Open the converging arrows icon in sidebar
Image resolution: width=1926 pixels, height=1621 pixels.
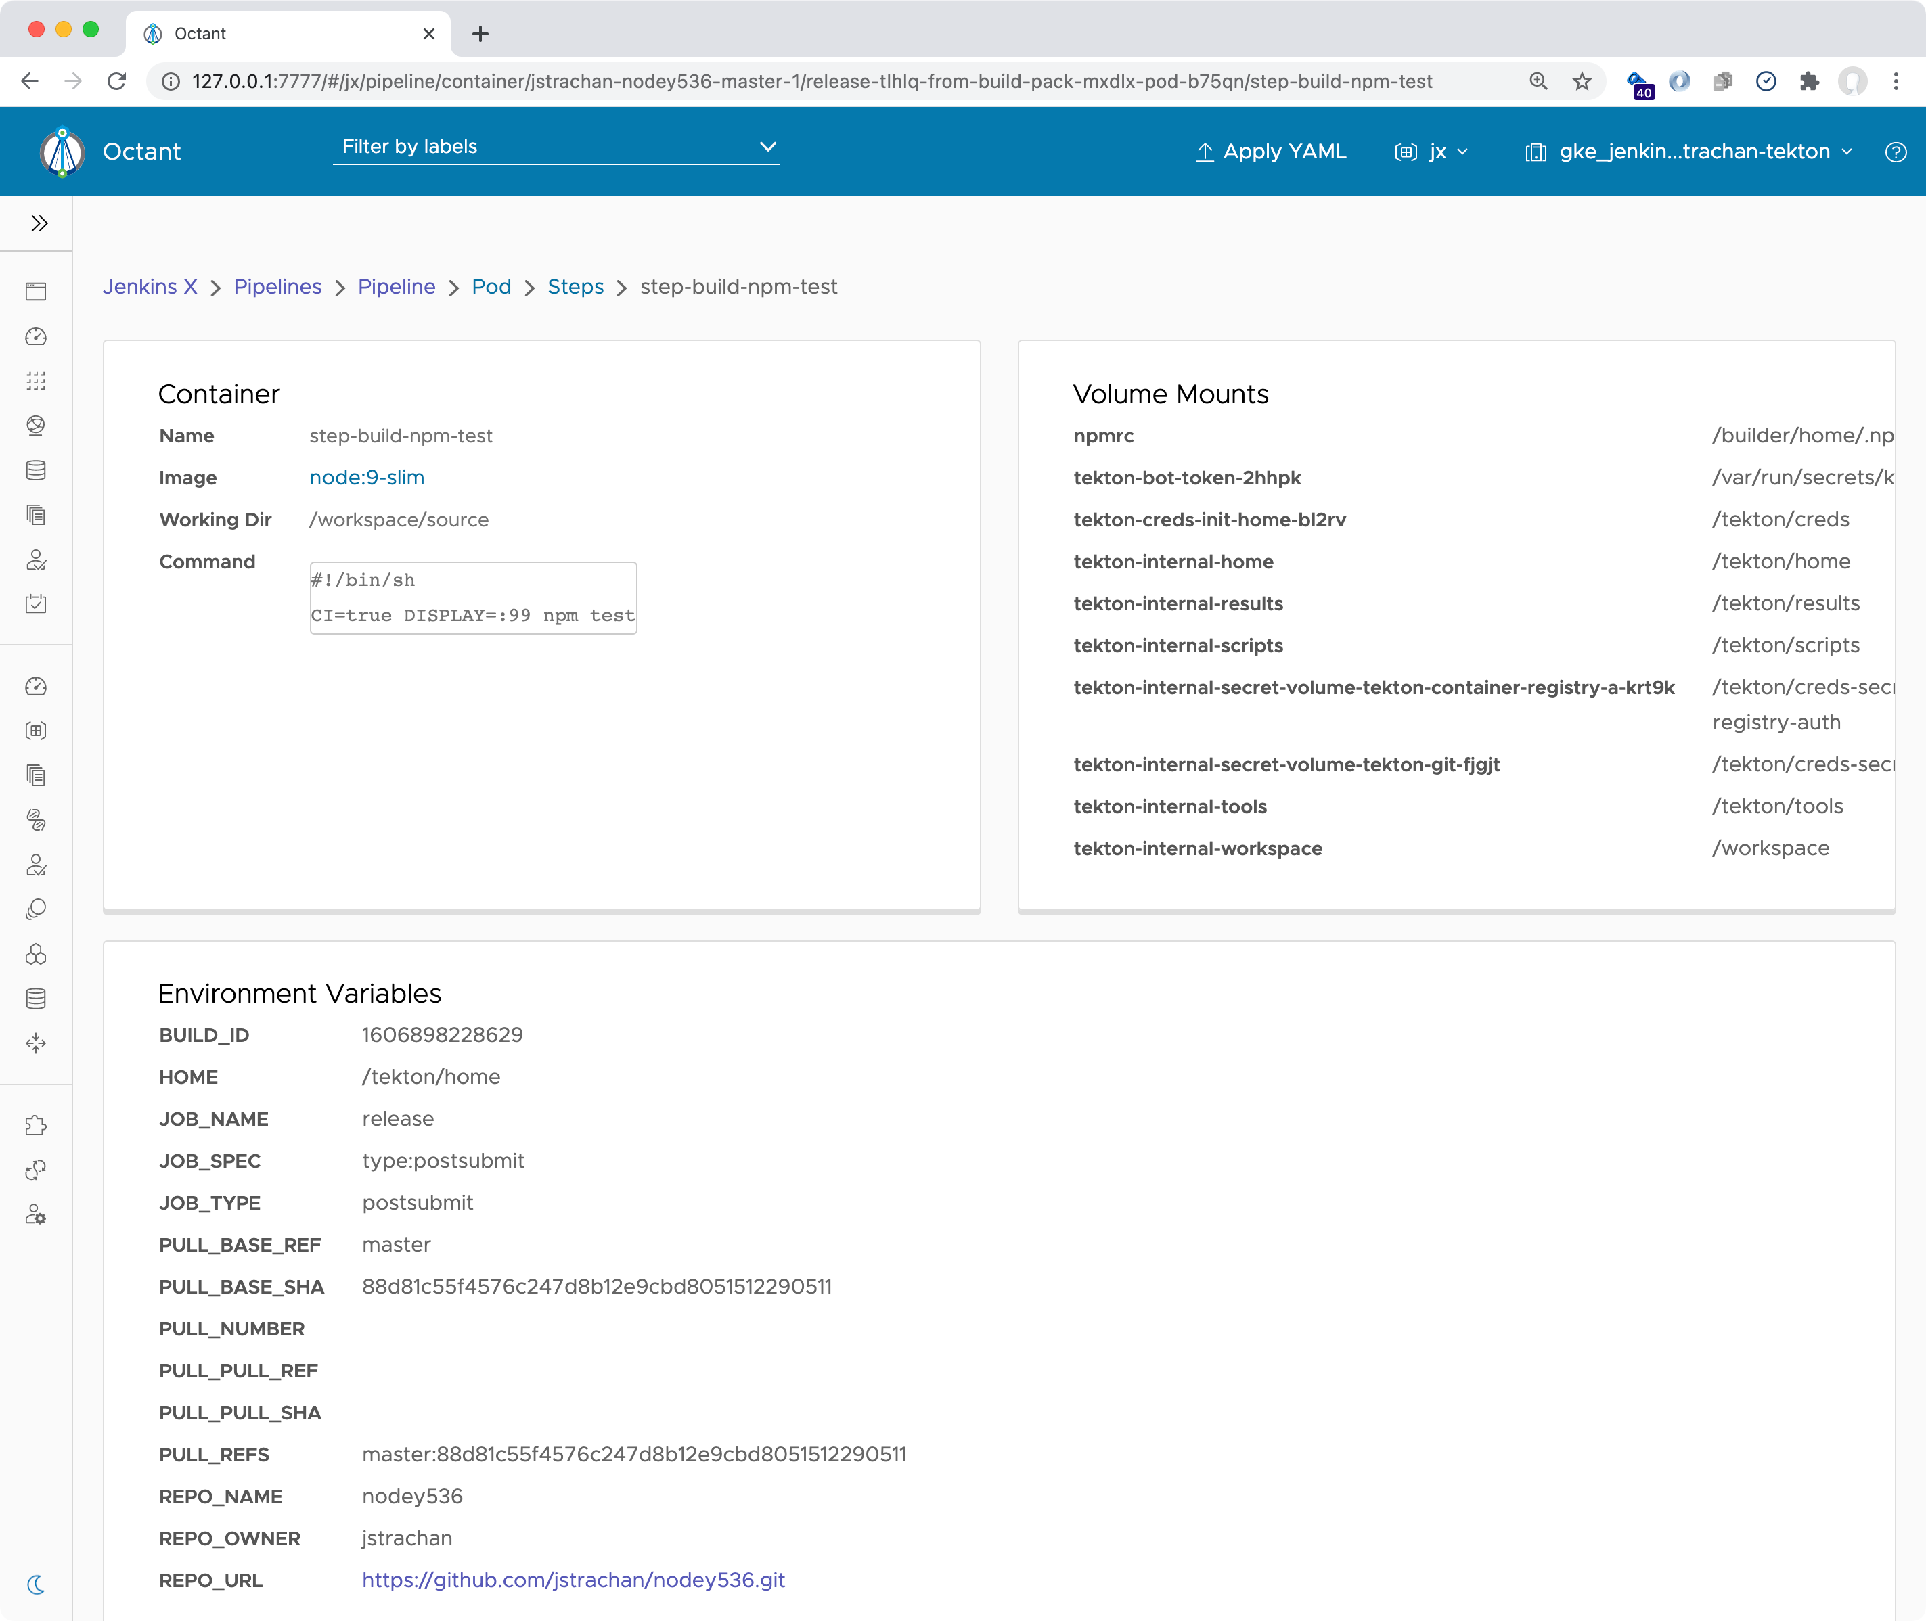click(36, 1043)
